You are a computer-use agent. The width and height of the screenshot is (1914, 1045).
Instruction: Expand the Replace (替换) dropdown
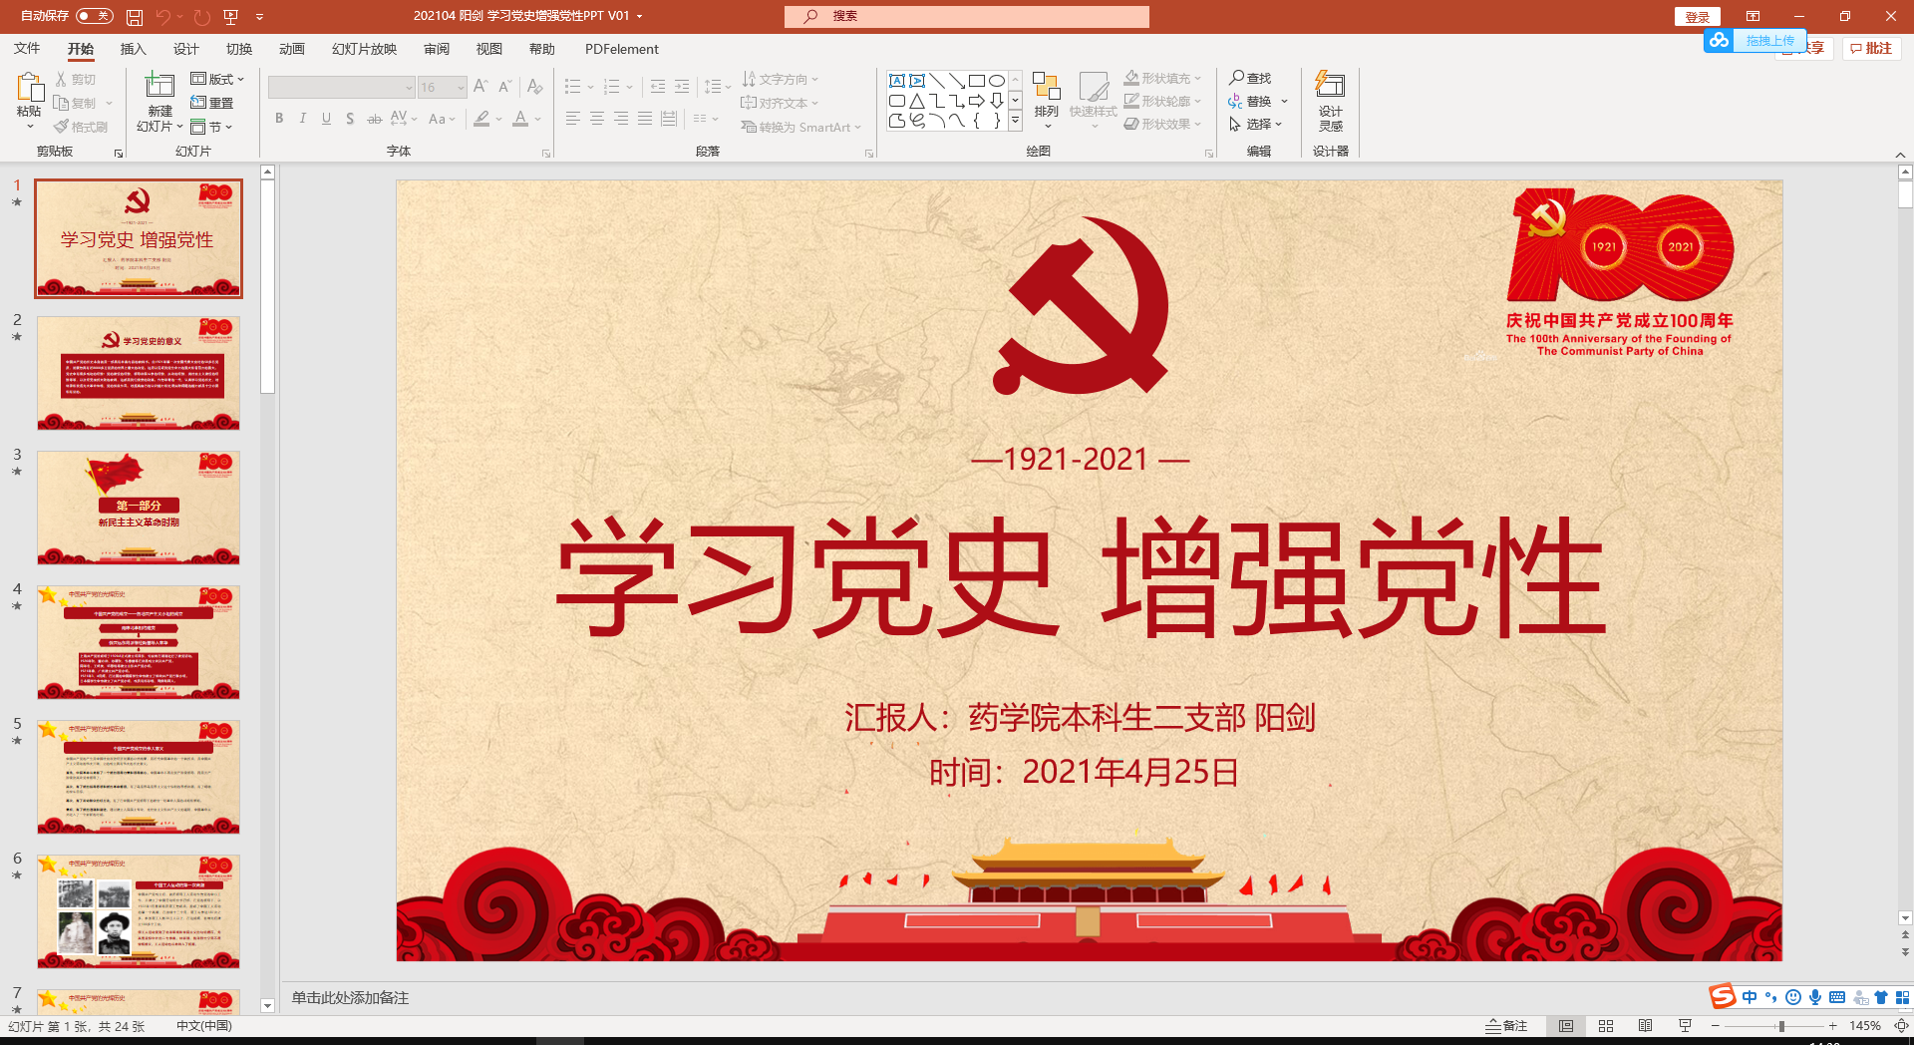point(1284,101)
